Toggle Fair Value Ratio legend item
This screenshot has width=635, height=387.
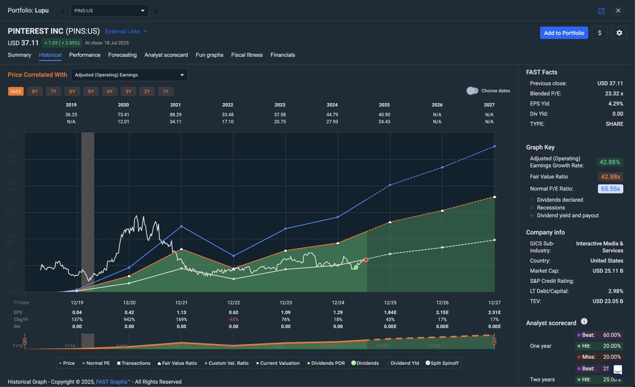177,363
